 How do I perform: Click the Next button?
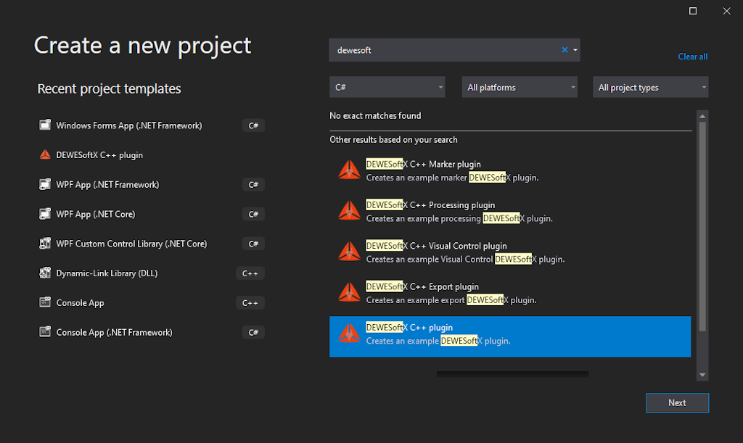[677, 403]
